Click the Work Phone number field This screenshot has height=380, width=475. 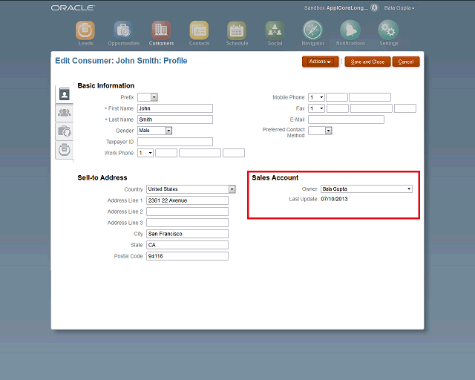click(x=200, y=153)
